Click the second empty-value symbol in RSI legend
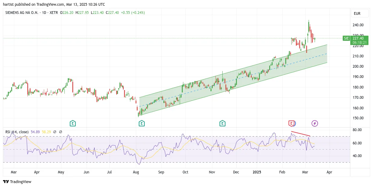Screen dimensions: 373x187 click(x=61, y=132)
